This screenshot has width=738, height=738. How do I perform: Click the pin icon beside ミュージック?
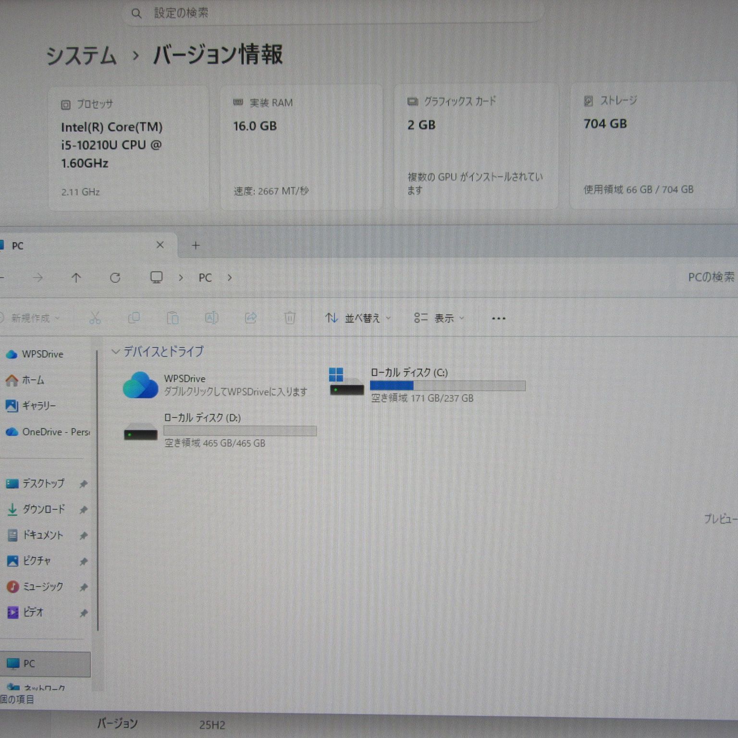84,587
